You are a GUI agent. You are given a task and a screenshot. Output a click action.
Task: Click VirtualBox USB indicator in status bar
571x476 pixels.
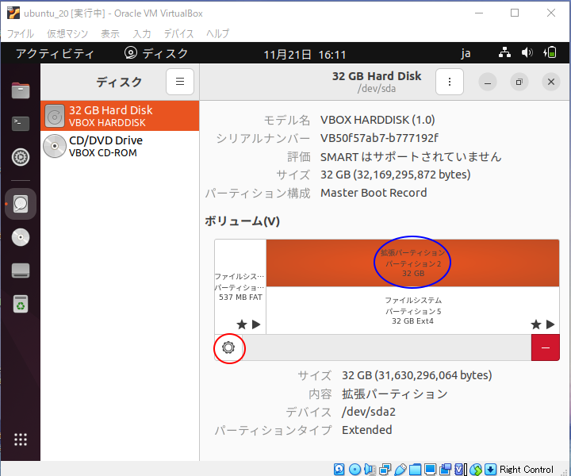(x=400, y=469)
